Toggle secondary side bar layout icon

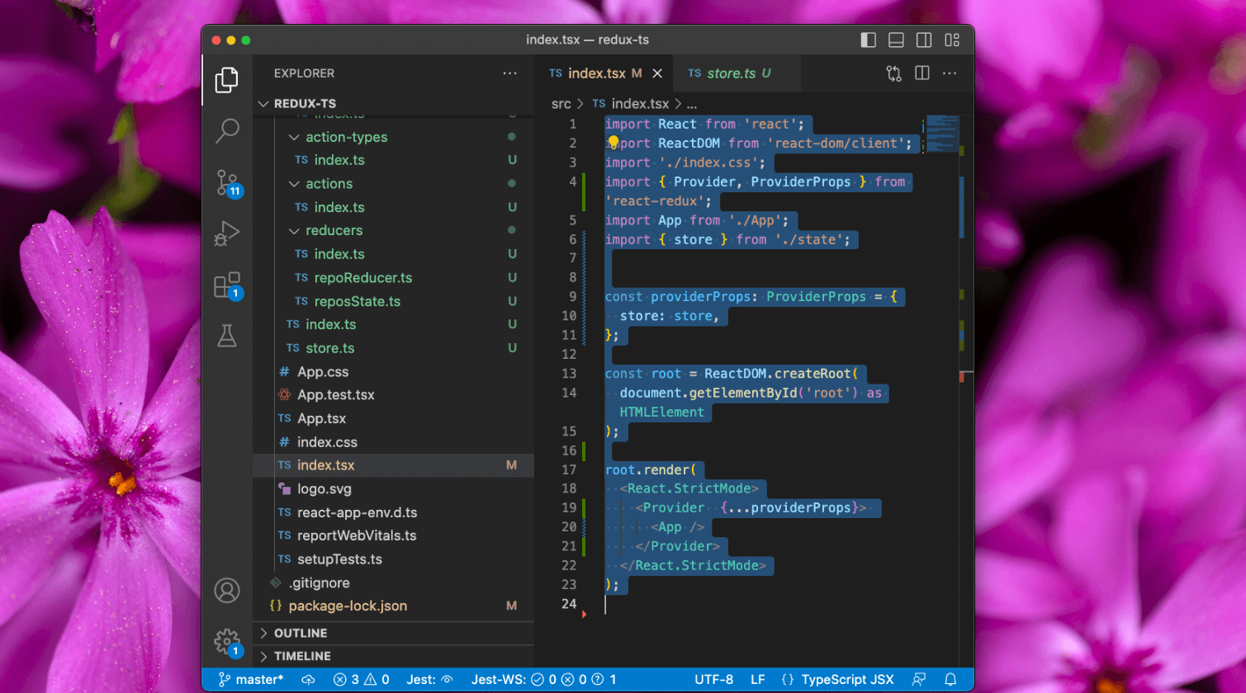click(x=924, y=40)
